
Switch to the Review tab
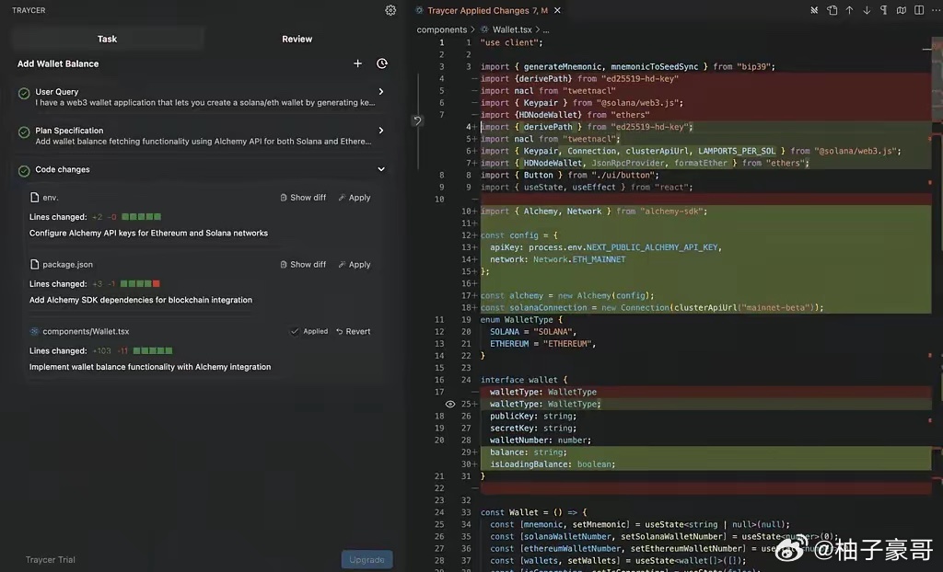click(297, 39)
